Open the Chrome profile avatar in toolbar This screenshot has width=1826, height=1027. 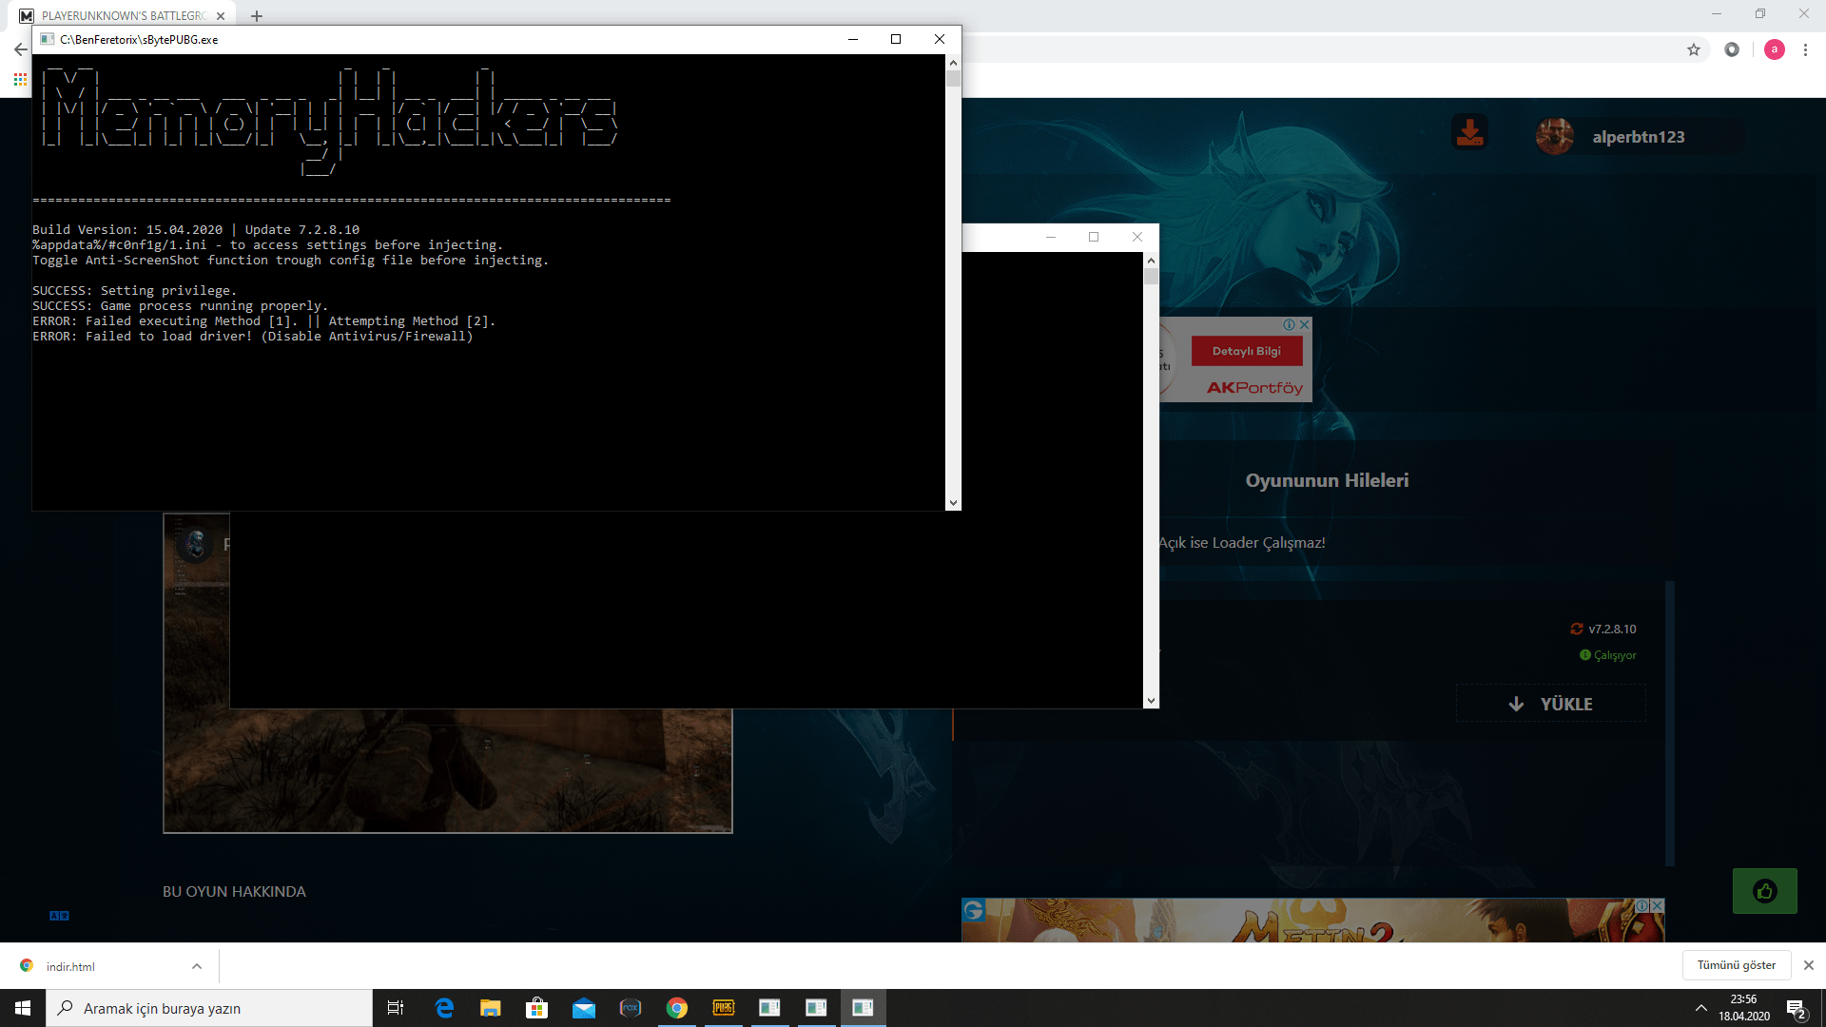pos(1774,49)
